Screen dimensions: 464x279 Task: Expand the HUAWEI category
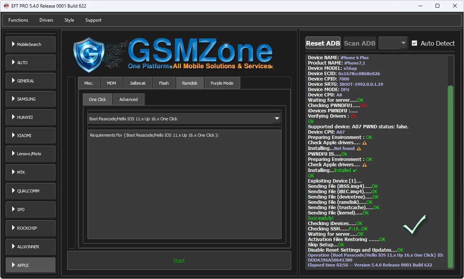pos(30,117)
